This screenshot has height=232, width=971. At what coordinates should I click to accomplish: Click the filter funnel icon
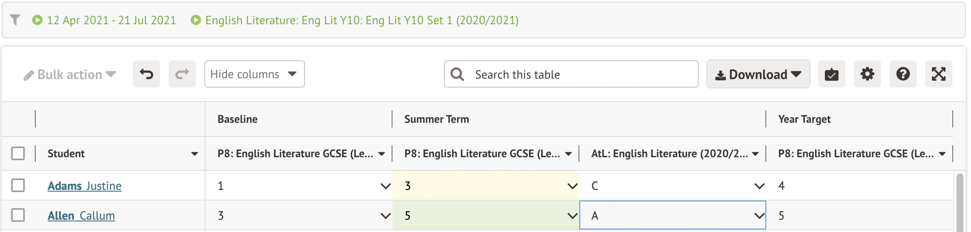click(x=15, y=20)
